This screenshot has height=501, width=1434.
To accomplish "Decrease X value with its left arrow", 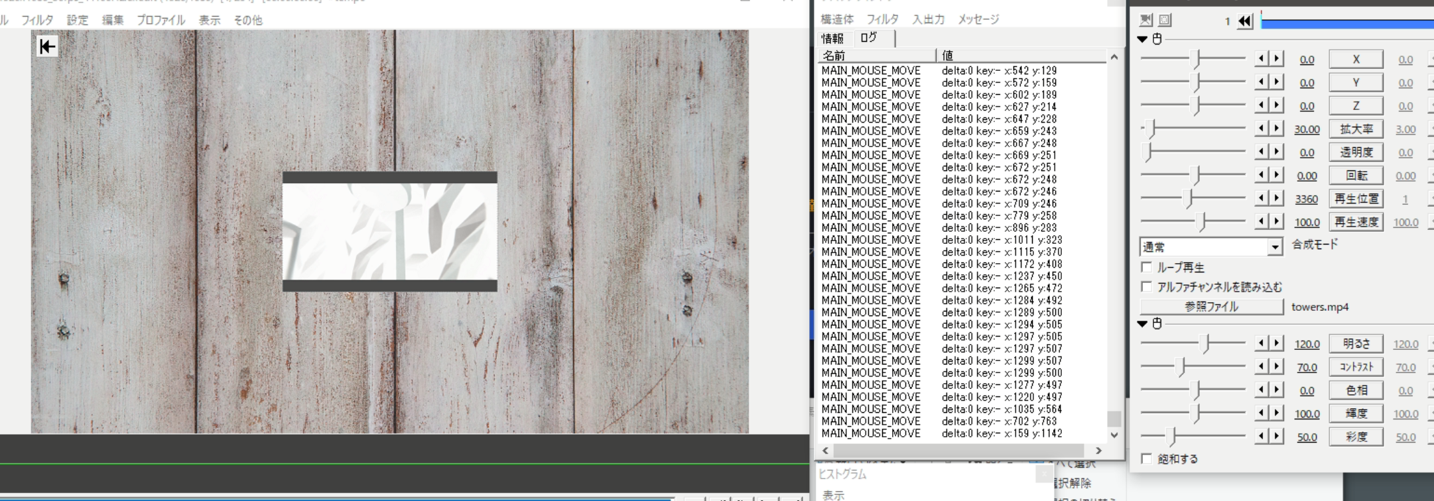I will coord(1262,59).
